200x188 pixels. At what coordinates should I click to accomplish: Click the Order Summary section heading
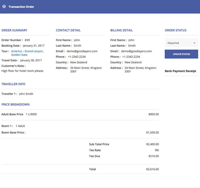click(14, 30)
